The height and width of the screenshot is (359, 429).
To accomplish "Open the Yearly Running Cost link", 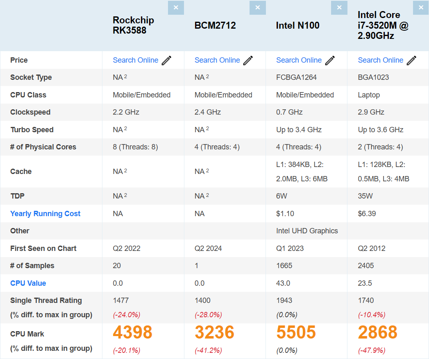I will 45,214.
